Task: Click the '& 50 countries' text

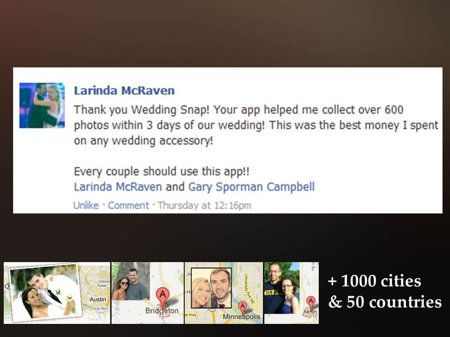Action: 385,302
